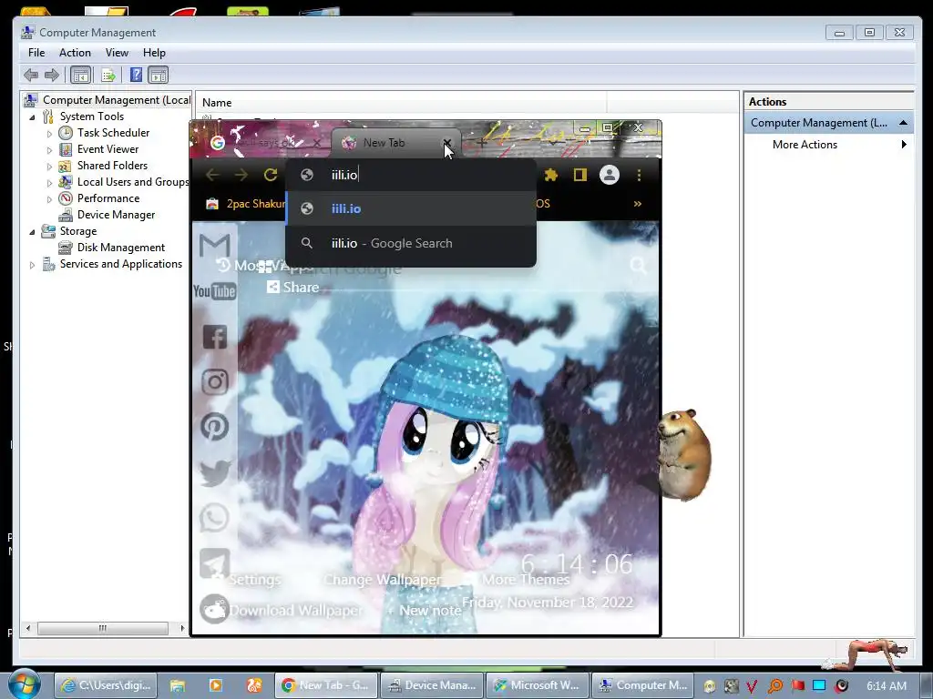The width and height of the screenshot is (933, 699).
Task: Open the WhatsApp shortcut icon
Action: [x=214, y=517]
